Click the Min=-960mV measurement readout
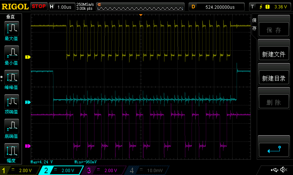This screenshot has width=293, height=175. click(x=86, y=162)
